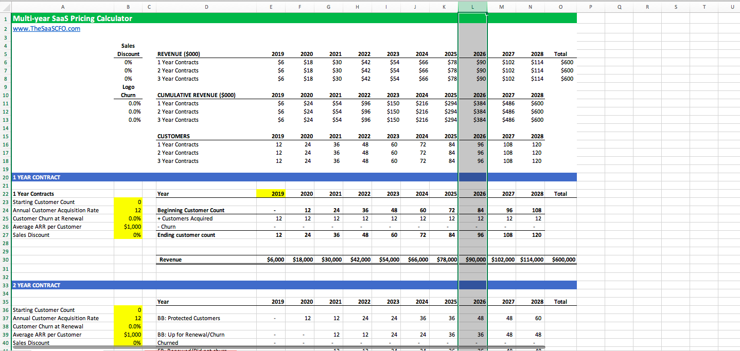Edit Average ARR per Customer value in row 26

pos(128,227)
